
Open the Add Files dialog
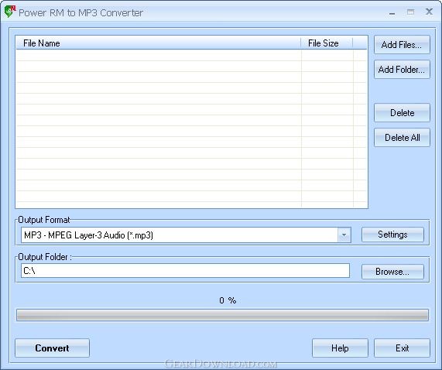click(402, 45)
